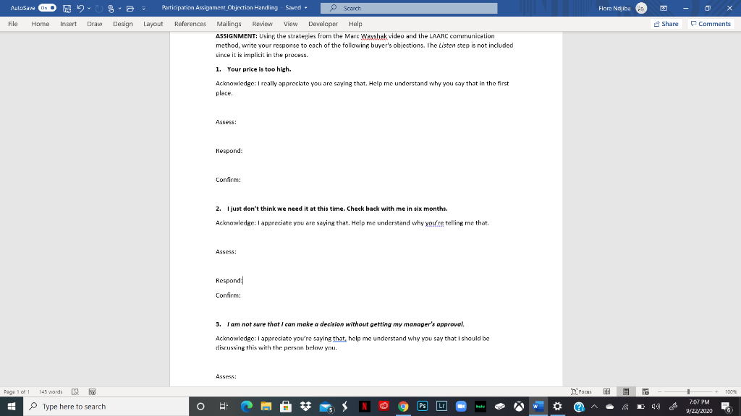Click the Microsoft Search box at the top
The image size is (741, 416).
pos(409,8)
